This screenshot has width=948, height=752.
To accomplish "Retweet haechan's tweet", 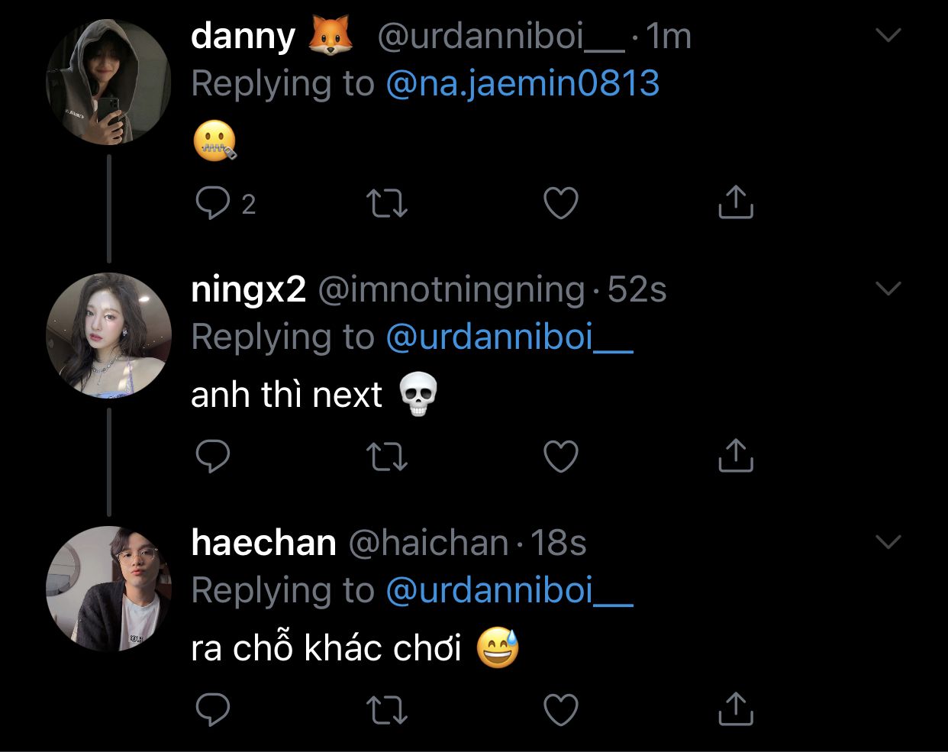I will pyautogui.click(x=387, y=710).
